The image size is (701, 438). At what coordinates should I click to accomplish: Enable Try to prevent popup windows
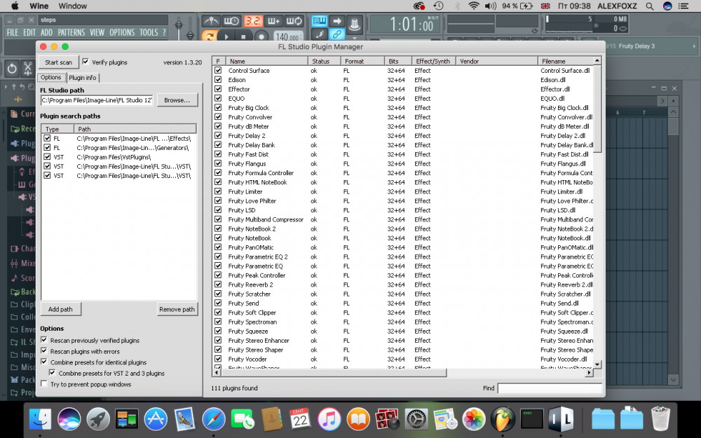(43, 384)
